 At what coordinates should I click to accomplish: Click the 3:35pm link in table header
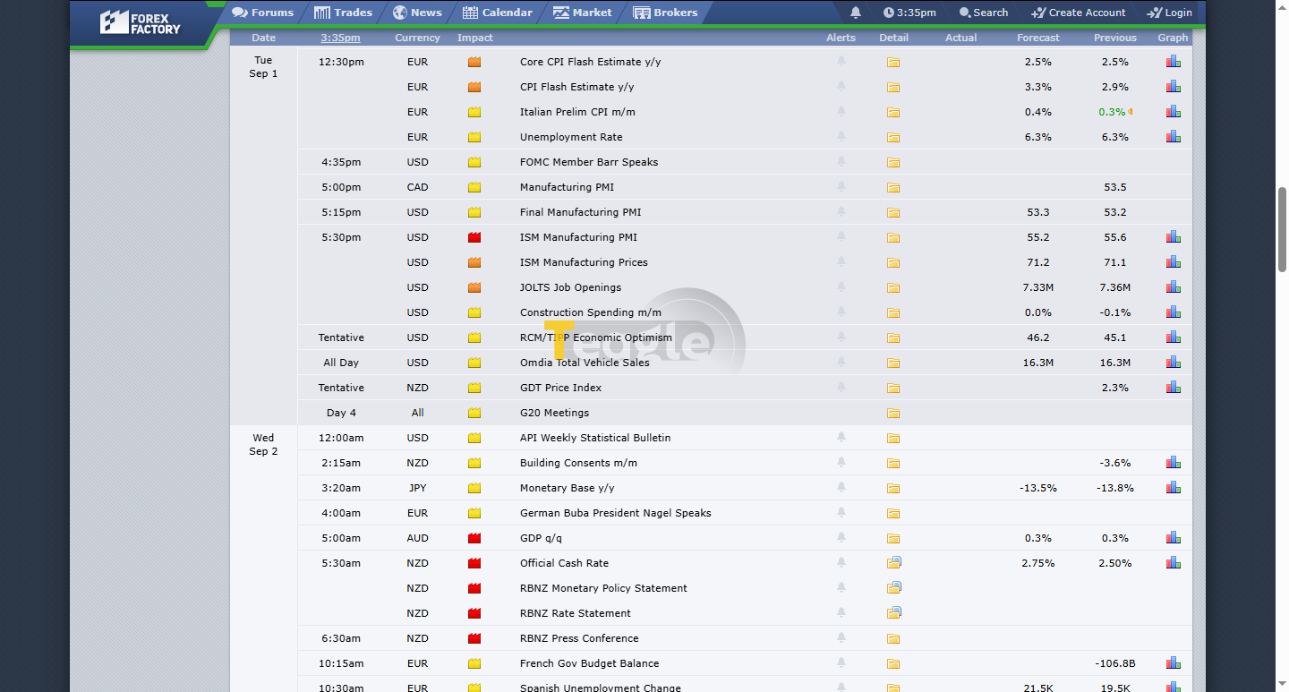coord(341,38)
